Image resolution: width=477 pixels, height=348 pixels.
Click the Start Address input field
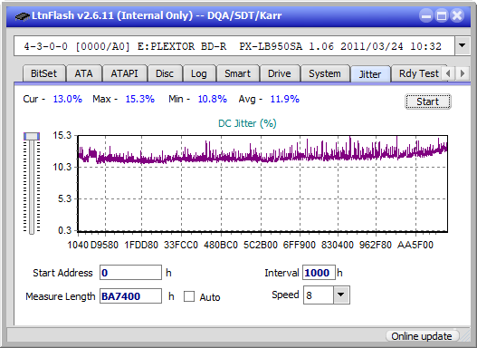point(131,273)
